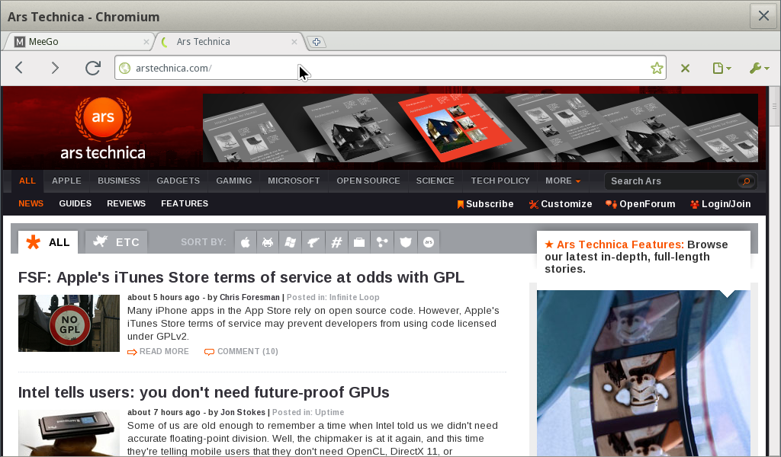The height and width of the screenshot is (457, 781).
Task: Click the search magnifier icon in Search Ars
Action: click(746, 181)
